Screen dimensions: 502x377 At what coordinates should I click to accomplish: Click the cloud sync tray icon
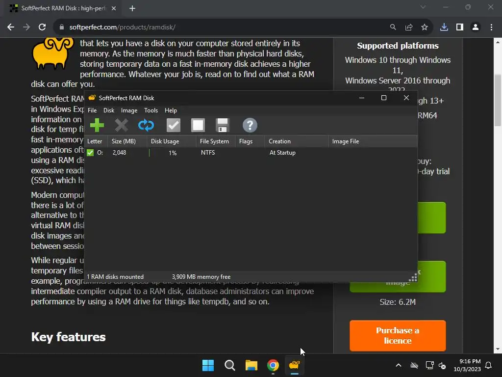click(414, 365)
